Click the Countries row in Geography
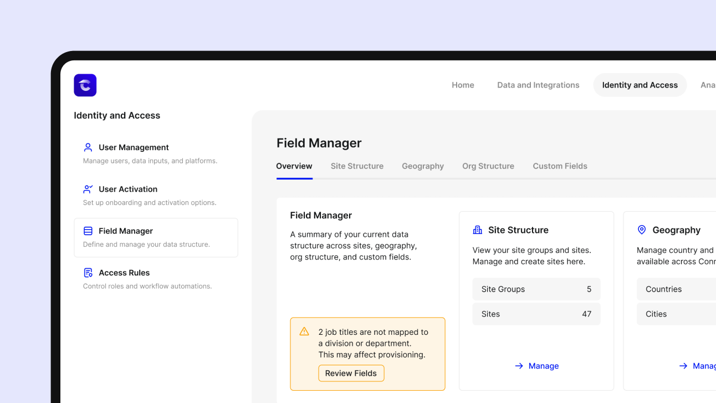 click(x=676, y=289)
